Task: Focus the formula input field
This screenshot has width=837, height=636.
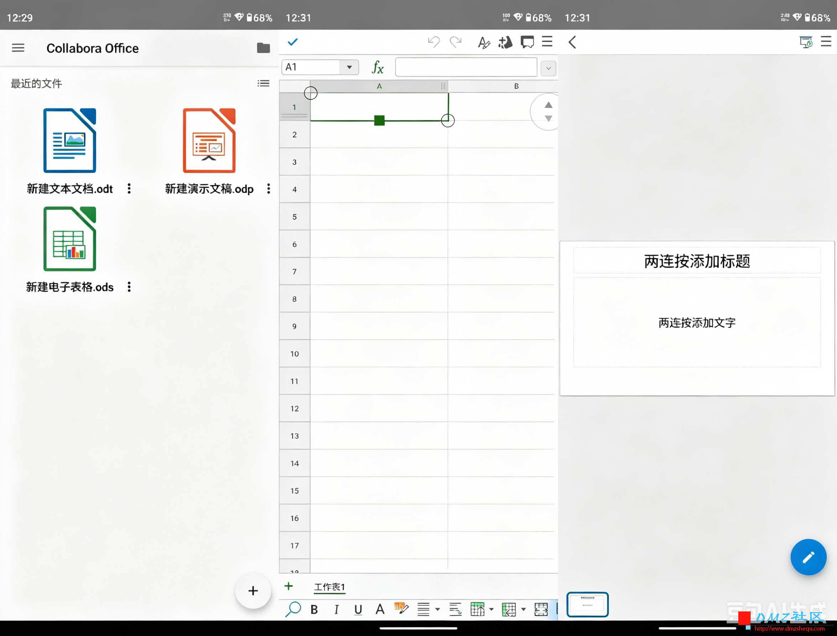Action: click(466, 67)
